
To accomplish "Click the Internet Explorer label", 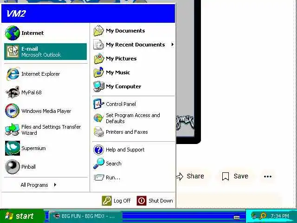I will (41, 74).
